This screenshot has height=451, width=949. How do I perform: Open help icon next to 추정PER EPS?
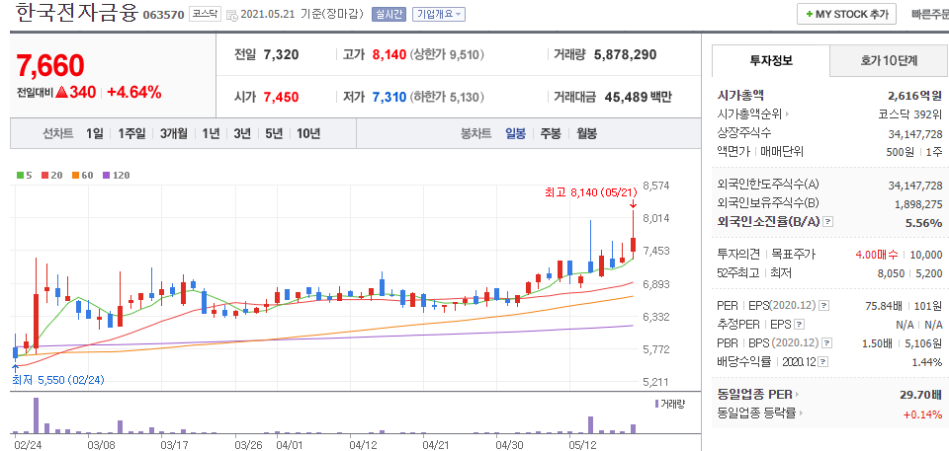coord(799,325)
